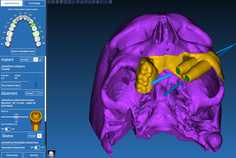
Task: Toggle the Secondary Components switch
Action: [x=37, y=147]
